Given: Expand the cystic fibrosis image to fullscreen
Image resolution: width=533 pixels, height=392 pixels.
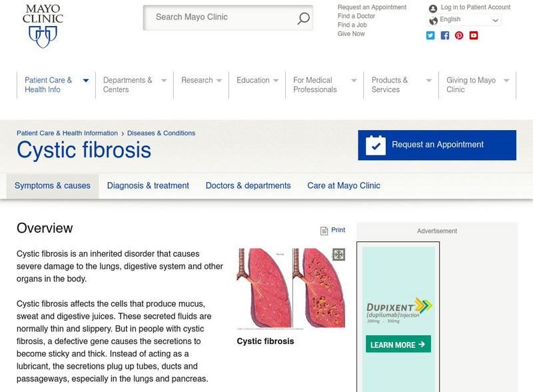Looking at the screenshot, I should point(339,254).
